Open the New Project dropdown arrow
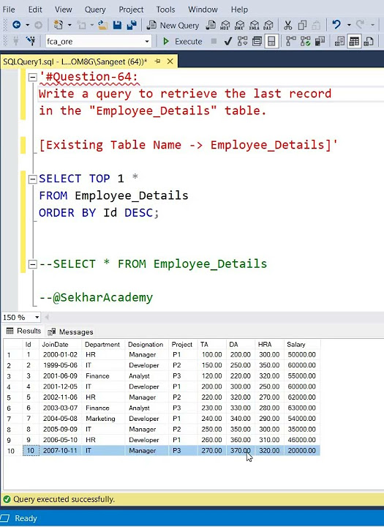This screenshot has height=527, width=384. tap(69, 25)
